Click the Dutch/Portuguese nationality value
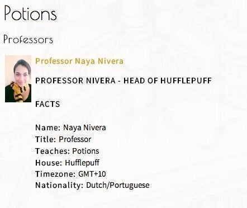 (x=117, y=185)
